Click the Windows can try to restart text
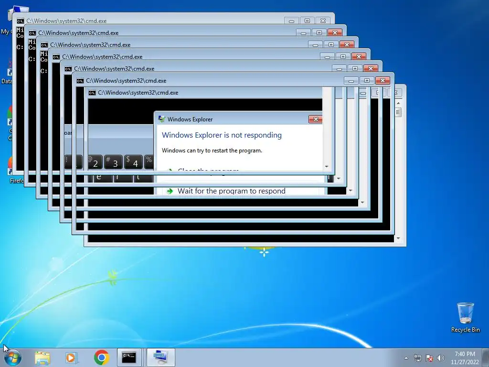 pos(212,151)
